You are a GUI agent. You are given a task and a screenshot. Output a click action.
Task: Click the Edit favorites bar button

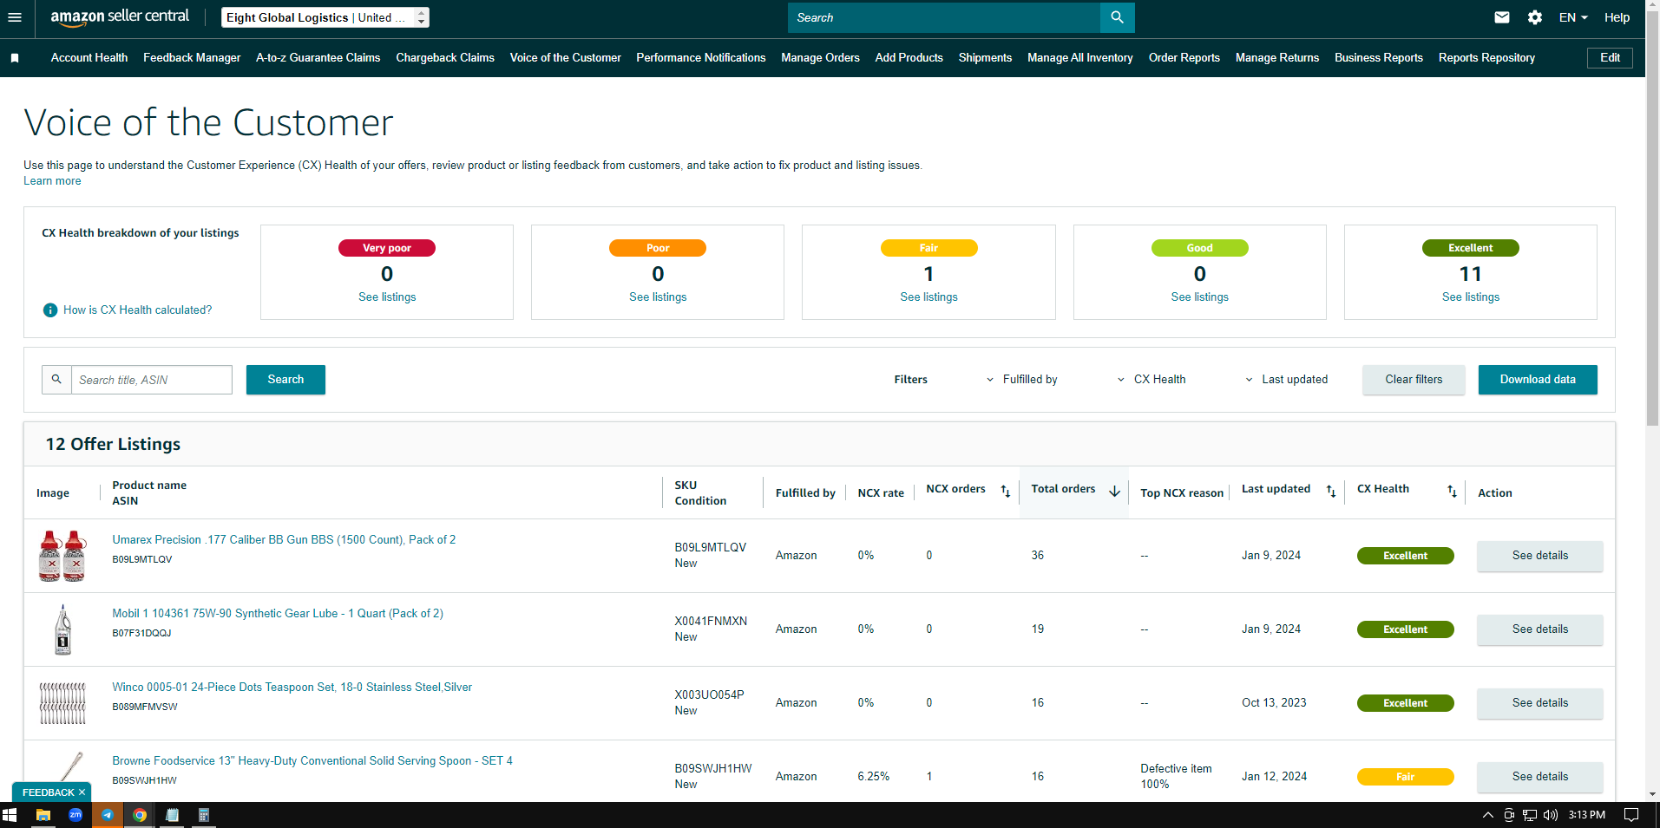[x=1610, y=58]
